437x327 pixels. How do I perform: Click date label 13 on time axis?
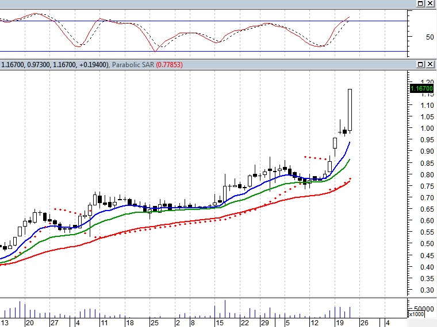(5, 323)
